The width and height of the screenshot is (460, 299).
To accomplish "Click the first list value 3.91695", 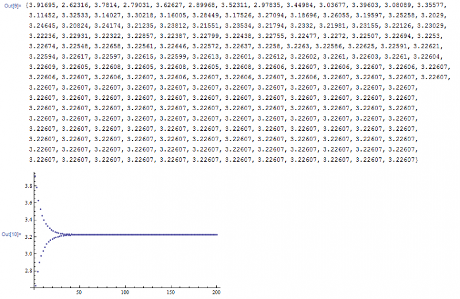I will (x=42, y=5).
